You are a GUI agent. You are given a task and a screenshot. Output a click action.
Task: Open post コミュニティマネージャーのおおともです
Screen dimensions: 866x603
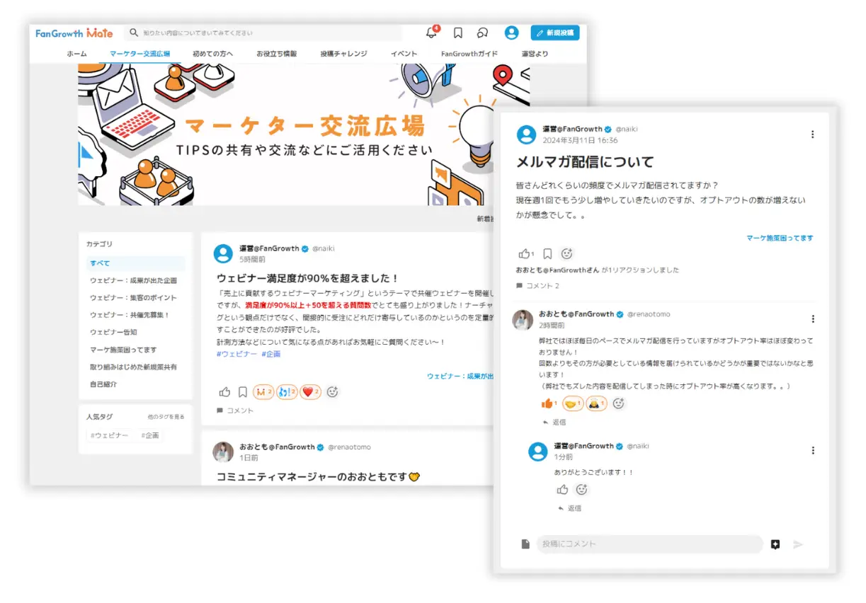point(318,477)
